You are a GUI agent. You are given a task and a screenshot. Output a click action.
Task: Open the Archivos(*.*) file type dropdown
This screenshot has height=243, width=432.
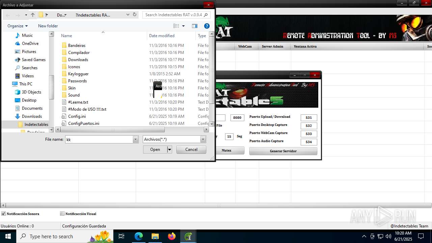(x=174, y=139)
